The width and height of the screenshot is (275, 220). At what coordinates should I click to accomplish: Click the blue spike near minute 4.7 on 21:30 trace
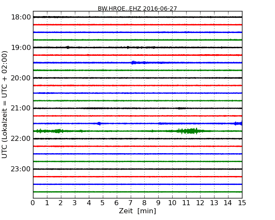pyautogui.click(x=99, y=124)
